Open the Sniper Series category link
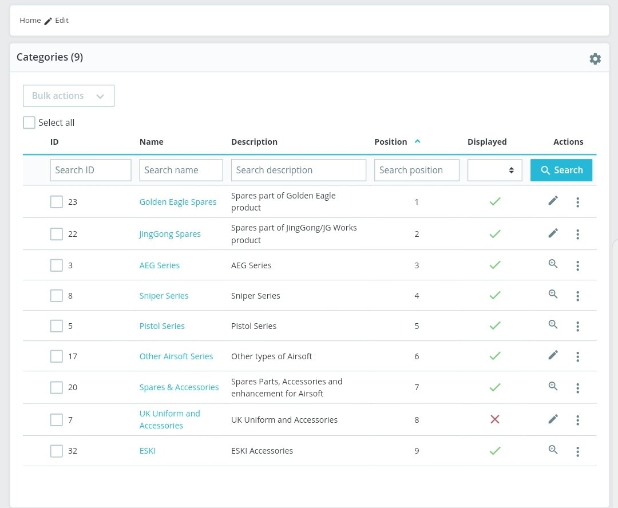This screenshot has width=618, height=508. (164, 296)
